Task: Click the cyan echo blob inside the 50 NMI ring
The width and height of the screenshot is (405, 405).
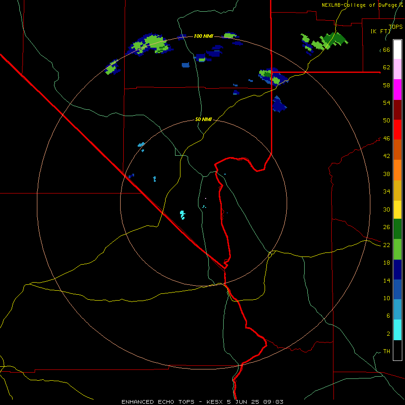Action: coord(183,215)
